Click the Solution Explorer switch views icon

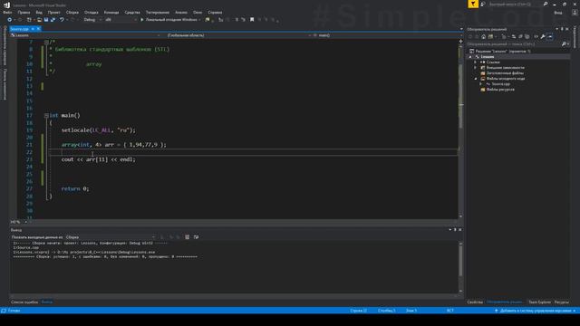(x=490, y=36)
